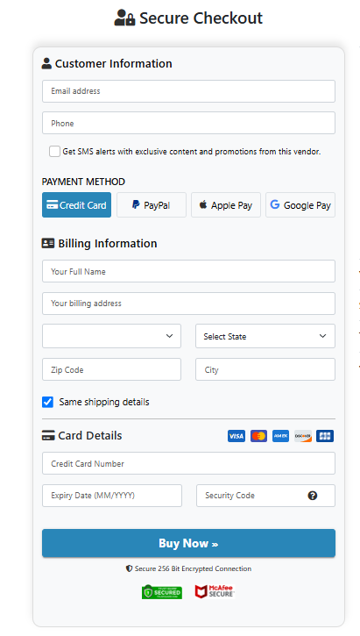
Task: Click the Discover card icon
Action: point(303,436)
